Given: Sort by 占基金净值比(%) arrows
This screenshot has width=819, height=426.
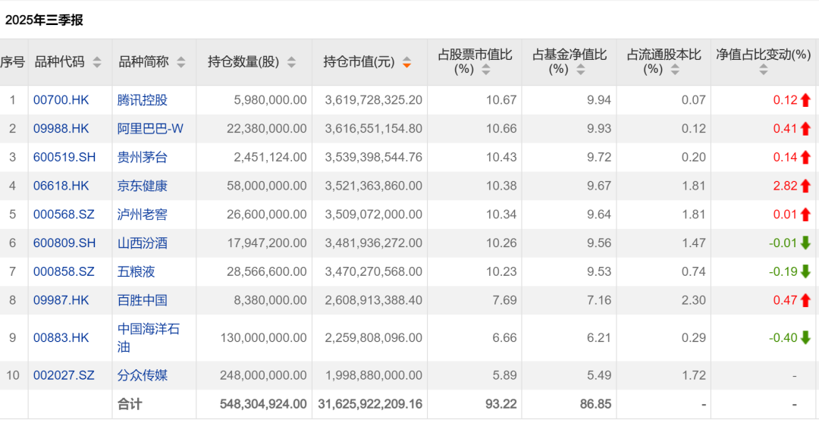Looking at the screenshot, I should point(580,70).
